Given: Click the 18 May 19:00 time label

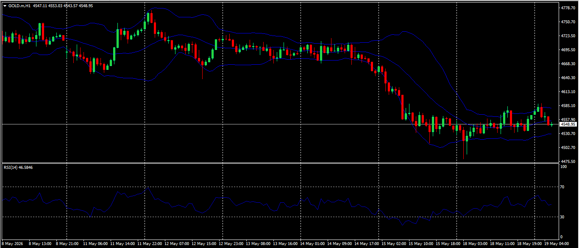Looking at the screenshot, I should [x=529, y=244].
